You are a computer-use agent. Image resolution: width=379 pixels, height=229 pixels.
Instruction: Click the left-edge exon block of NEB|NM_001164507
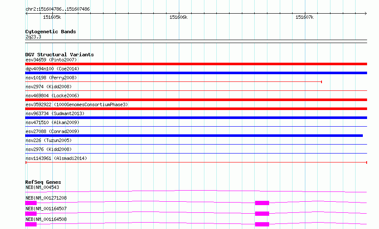tap(31, 214)
